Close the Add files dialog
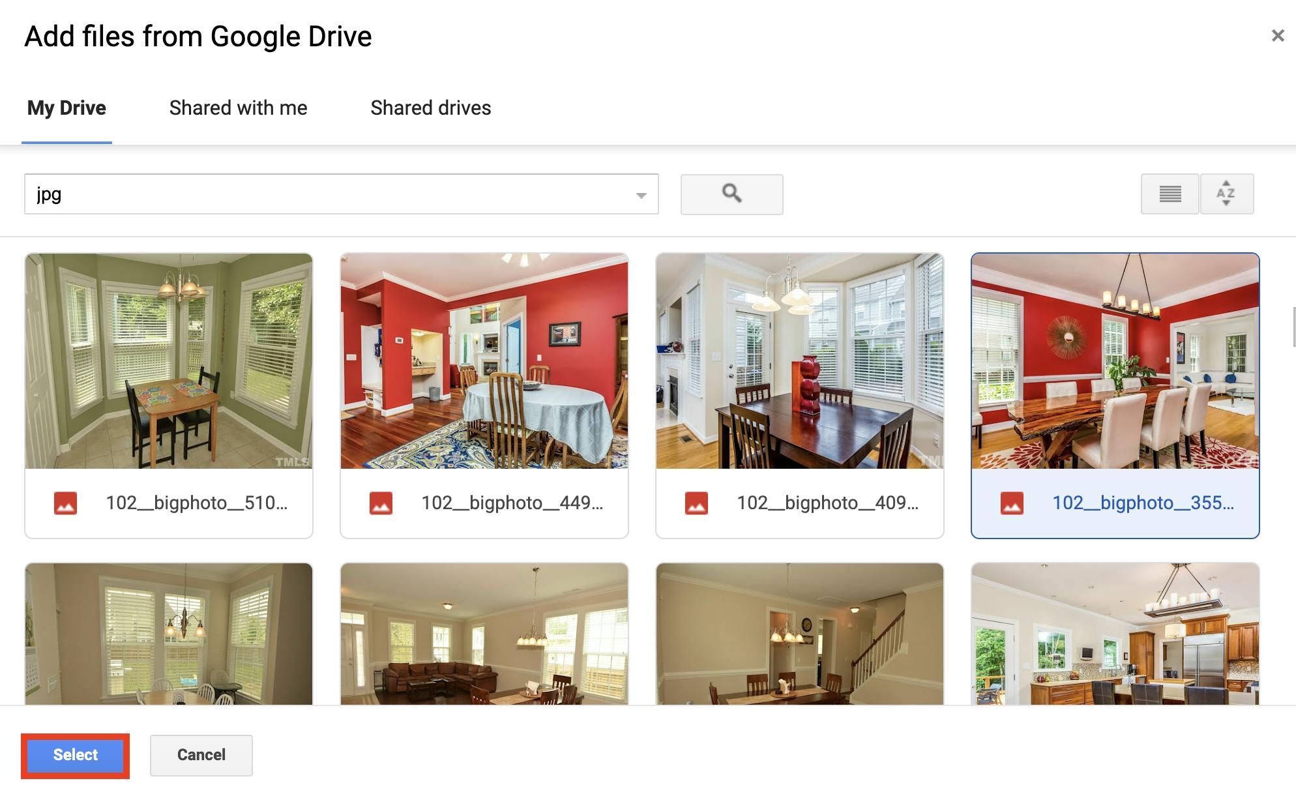 point(1278,36)
